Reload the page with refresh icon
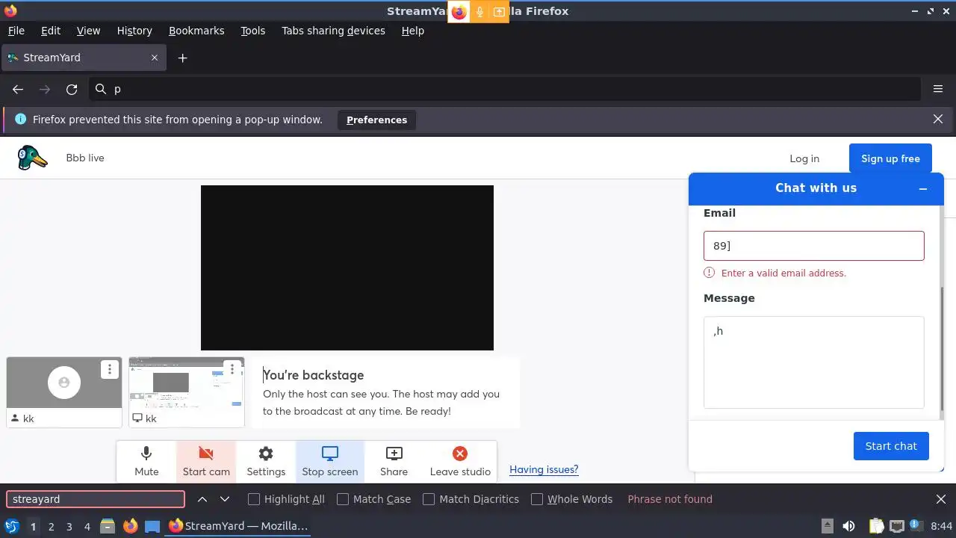The width and height of the screenshot is (956, 538). 72,89
